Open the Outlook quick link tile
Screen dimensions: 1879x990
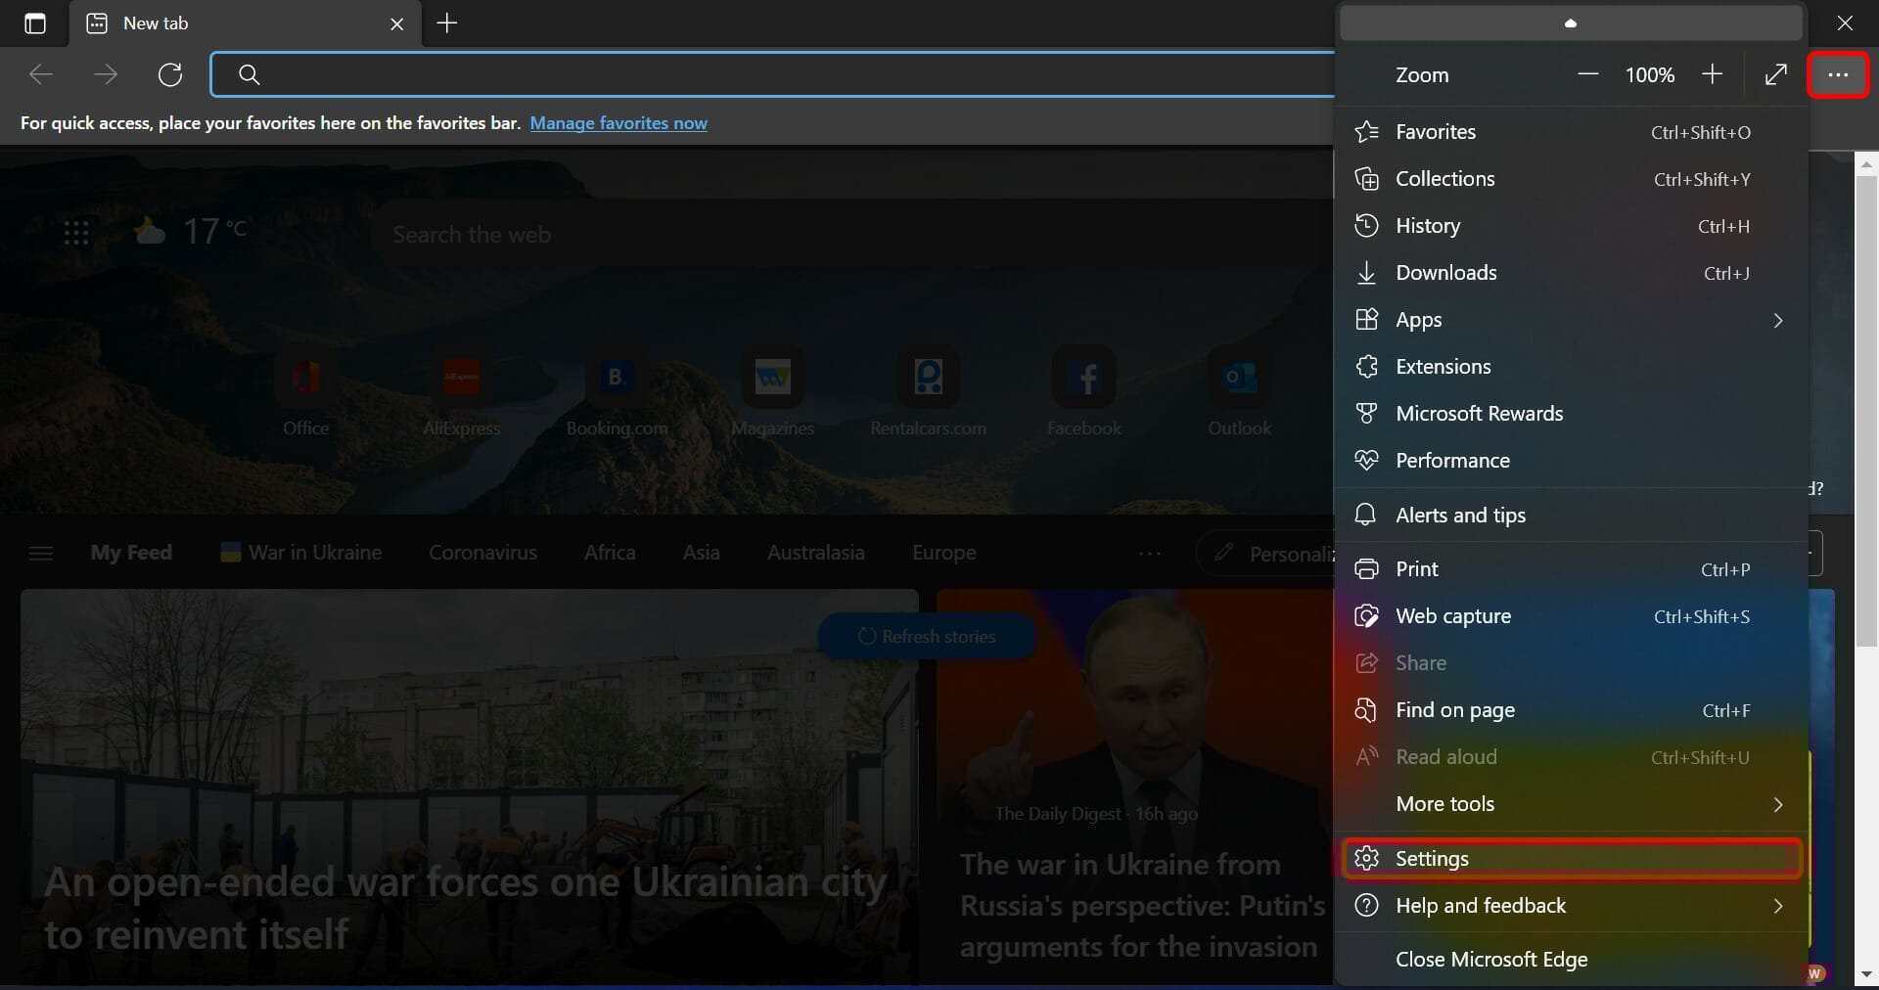click(1239, 391)
